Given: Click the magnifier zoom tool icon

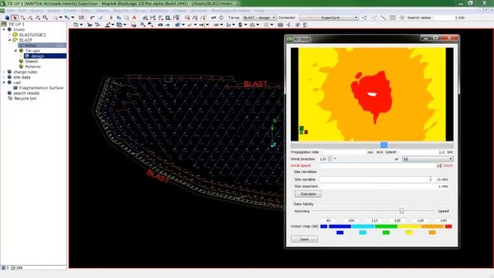Looking at the screenshot, I should (x=46, y=18).
